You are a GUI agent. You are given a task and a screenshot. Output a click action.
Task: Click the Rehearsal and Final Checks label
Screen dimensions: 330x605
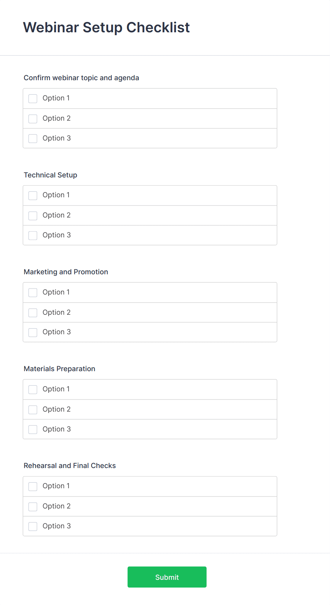70,466
